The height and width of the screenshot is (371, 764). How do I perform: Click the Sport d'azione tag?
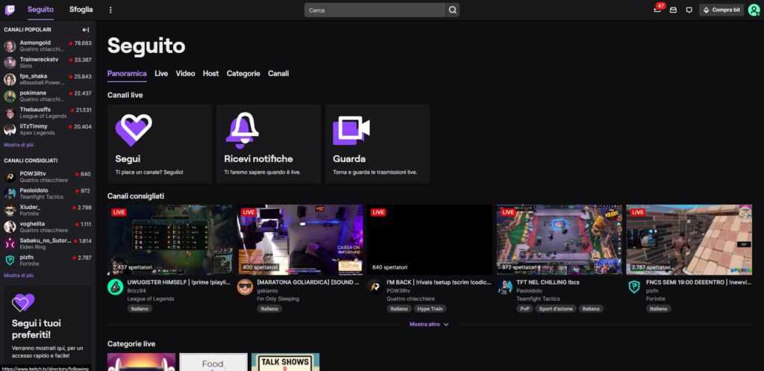tap(556, 309)
